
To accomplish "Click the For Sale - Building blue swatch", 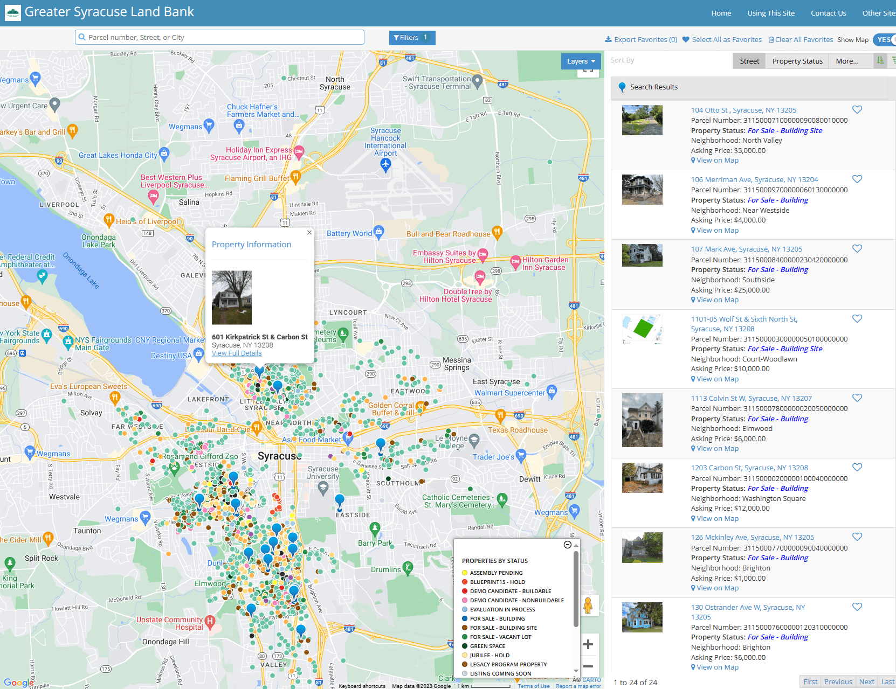I will pos(465,618).
